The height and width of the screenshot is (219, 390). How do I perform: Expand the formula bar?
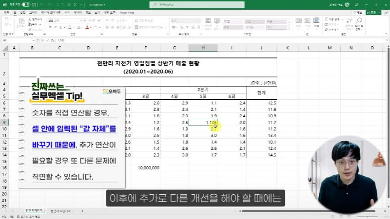tap(387, 40)
